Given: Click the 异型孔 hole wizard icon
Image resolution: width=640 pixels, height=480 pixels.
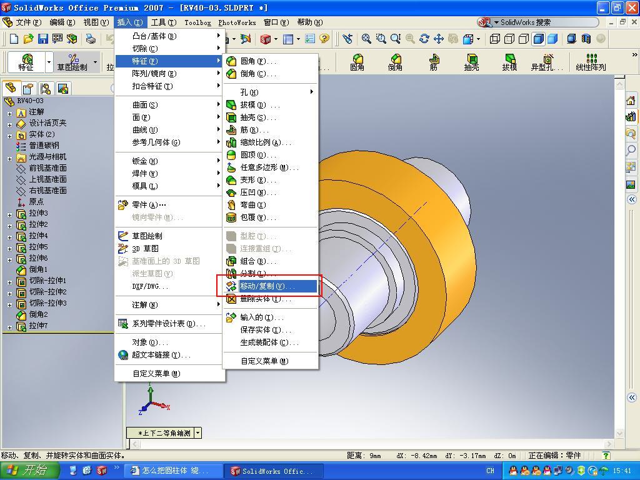Looking at the screenshot, I should pos(547,62).
